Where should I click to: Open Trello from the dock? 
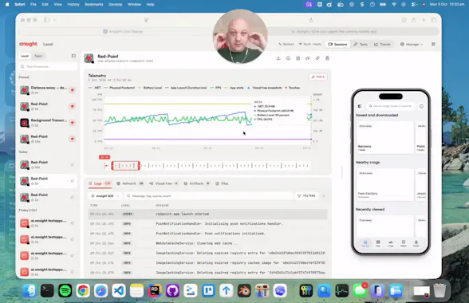pos(208,290)
